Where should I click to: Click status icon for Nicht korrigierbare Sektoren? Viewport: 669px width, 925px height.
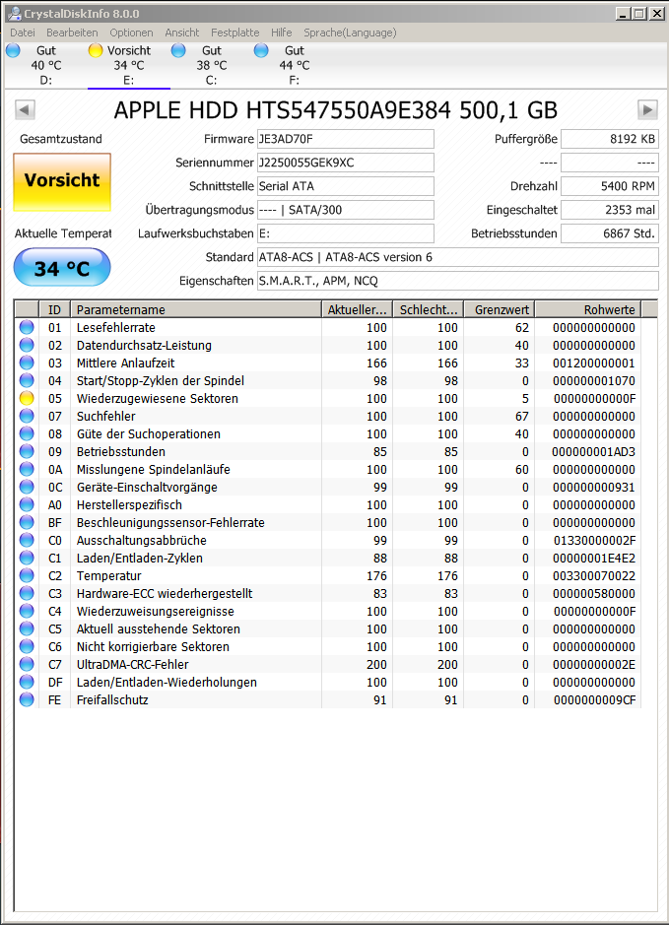click(x=27, y=646)
